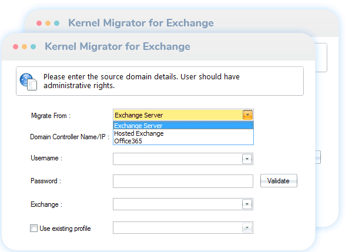The width and height of the screenshot is (352, 252).
Task: Click the teal dot in back window title bar
Action: [x=57, y=23]
